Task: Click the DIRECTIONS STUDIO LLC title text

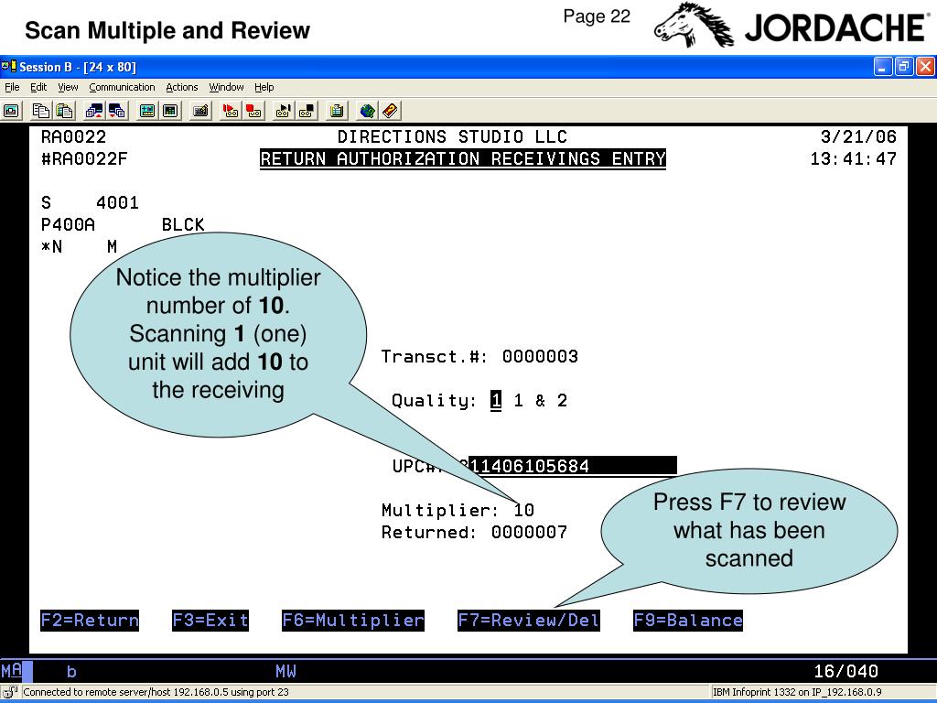Action: (x=452, y=137)
